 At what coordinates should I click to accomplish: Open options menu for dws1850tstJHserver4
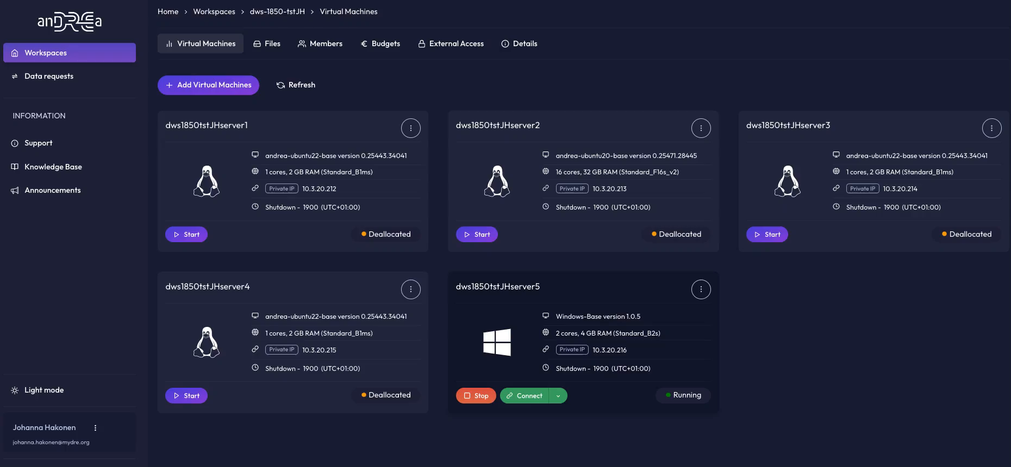(x=411, y=289)
